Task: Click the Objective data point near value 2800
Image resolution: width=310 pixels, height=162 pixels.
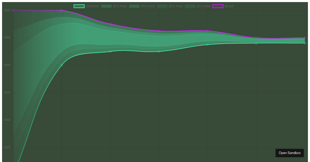Action: click(61, 65)
